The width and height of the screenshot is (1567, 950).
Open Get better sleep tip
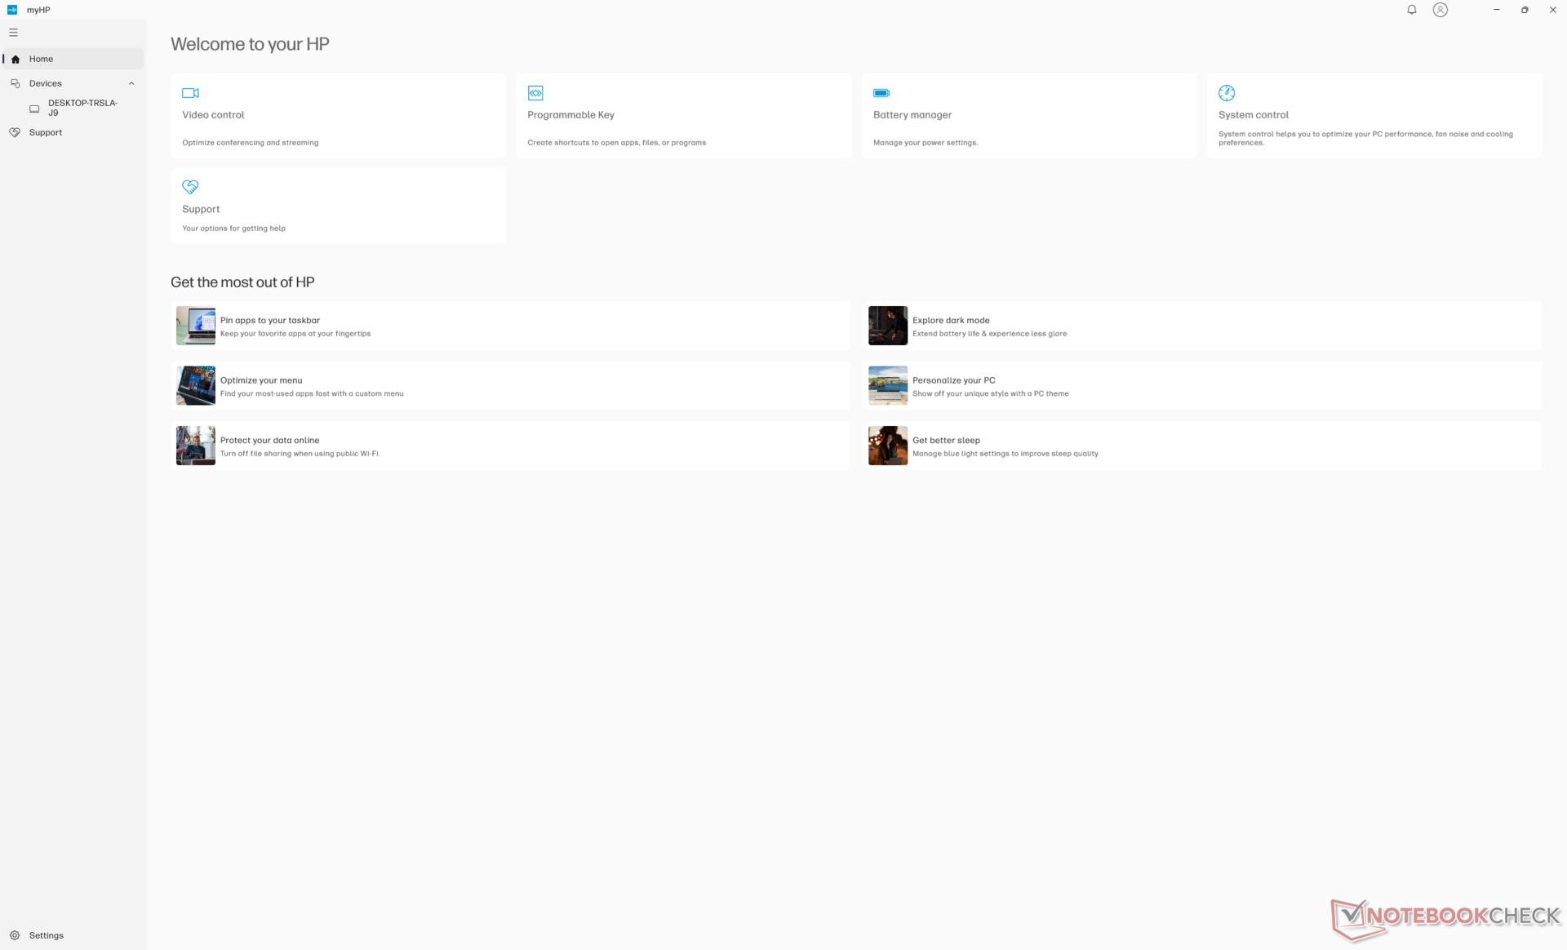[946, 441]
